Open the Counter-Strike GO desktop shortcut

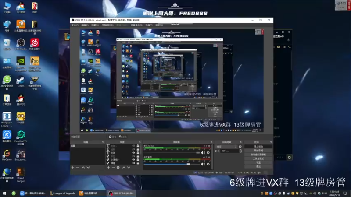click(35, 64)
